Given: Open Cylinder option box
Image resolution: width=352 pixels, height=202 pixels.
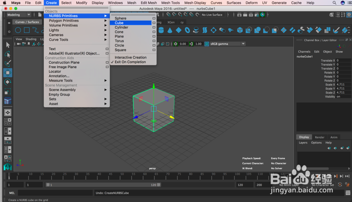Looking at the screenshot, I should [154, 27].
